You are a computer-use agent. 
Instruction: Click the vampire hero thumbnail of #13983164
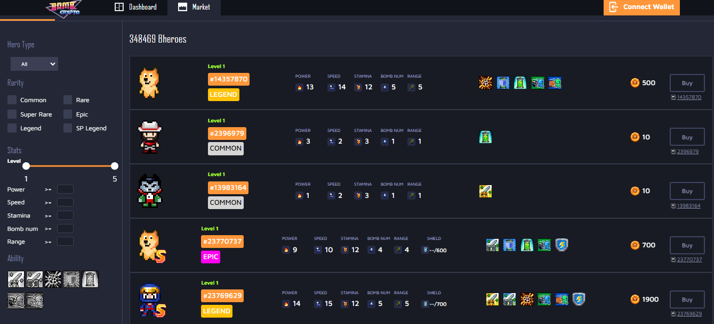click(149, 191)
